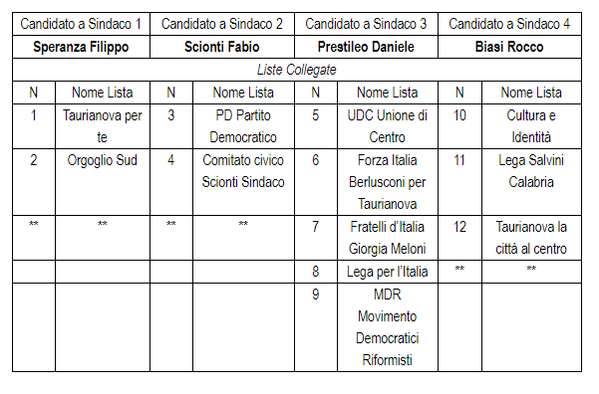599x394 pixels.
Task: Click the Cultura e Identità list cell
Action: pyautogui.click(x=531, y=126)
